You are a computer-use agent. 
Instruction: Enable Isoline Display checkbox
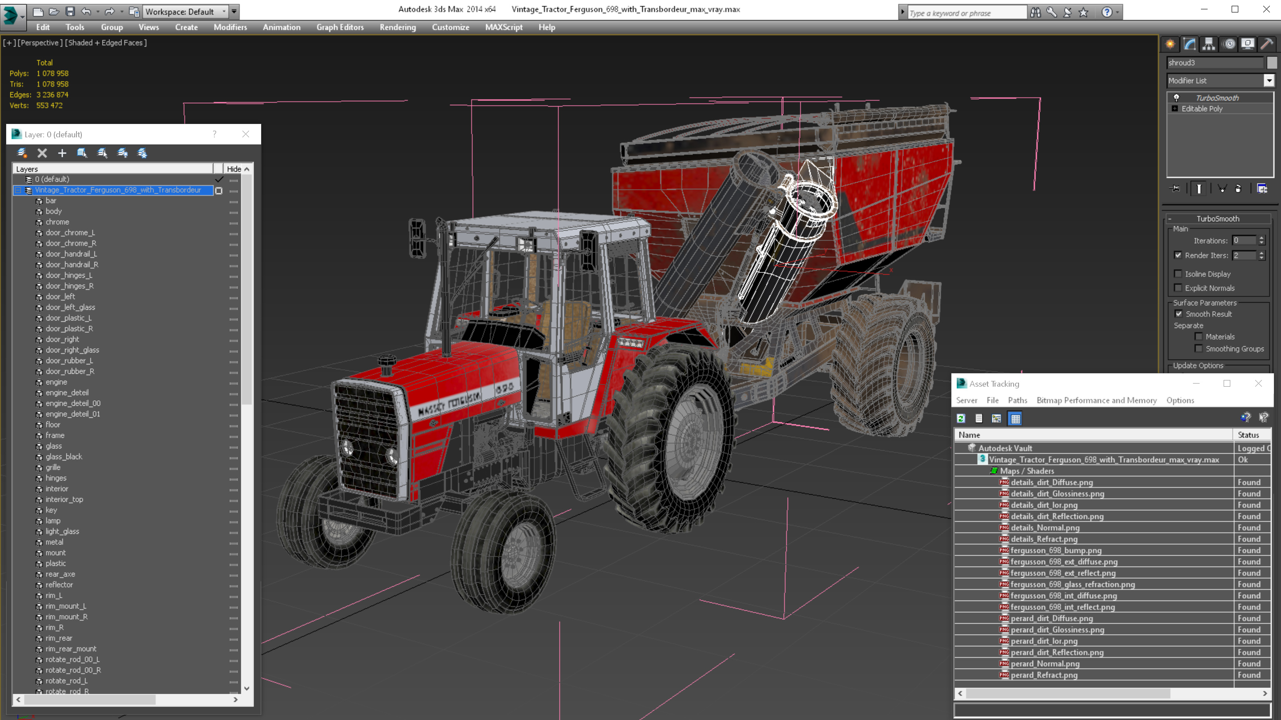[x=1178, y=274]
